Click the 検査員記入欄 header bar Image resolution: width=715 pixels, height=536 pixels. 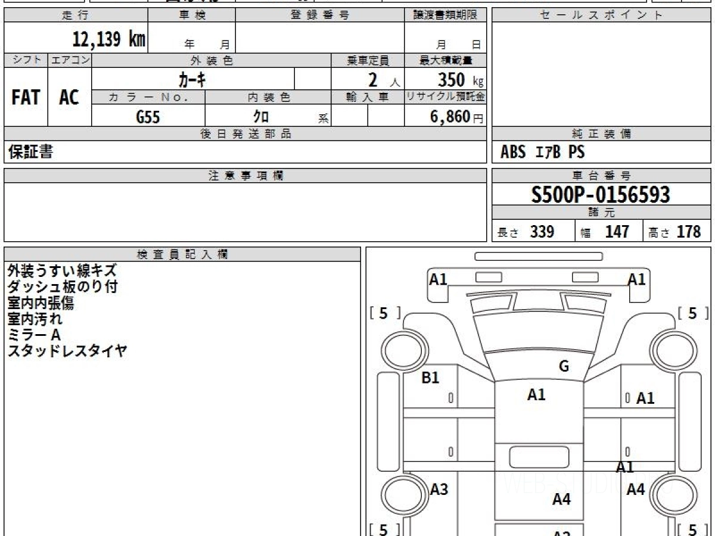click(182, 254)
